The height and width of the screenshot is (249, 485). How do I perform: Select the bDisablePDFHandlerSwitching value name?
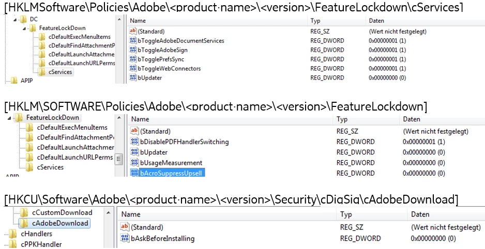(185, 142)
